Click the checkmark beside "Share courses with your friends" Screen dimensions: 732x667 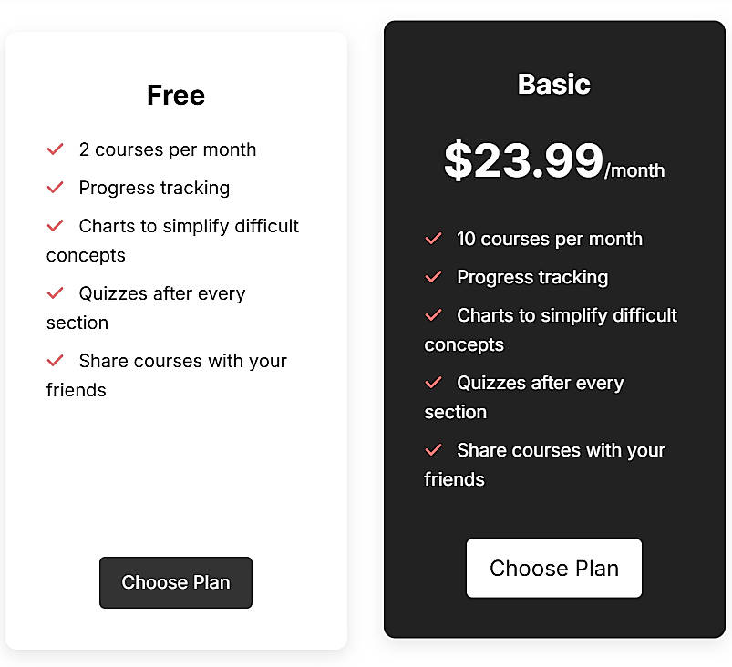(x=56, y=361)
